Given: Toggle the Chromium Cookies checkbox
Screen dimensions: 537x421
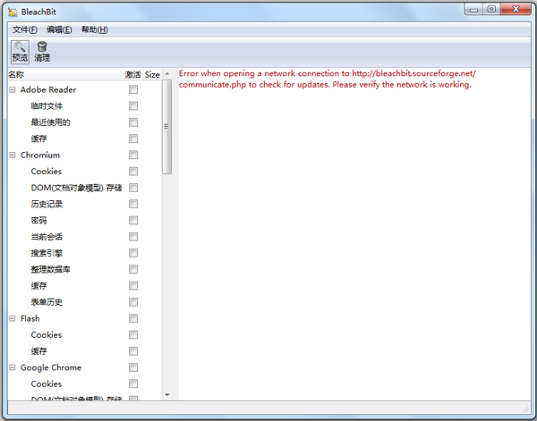Looking at the screenshot, I should click(133, 172).
